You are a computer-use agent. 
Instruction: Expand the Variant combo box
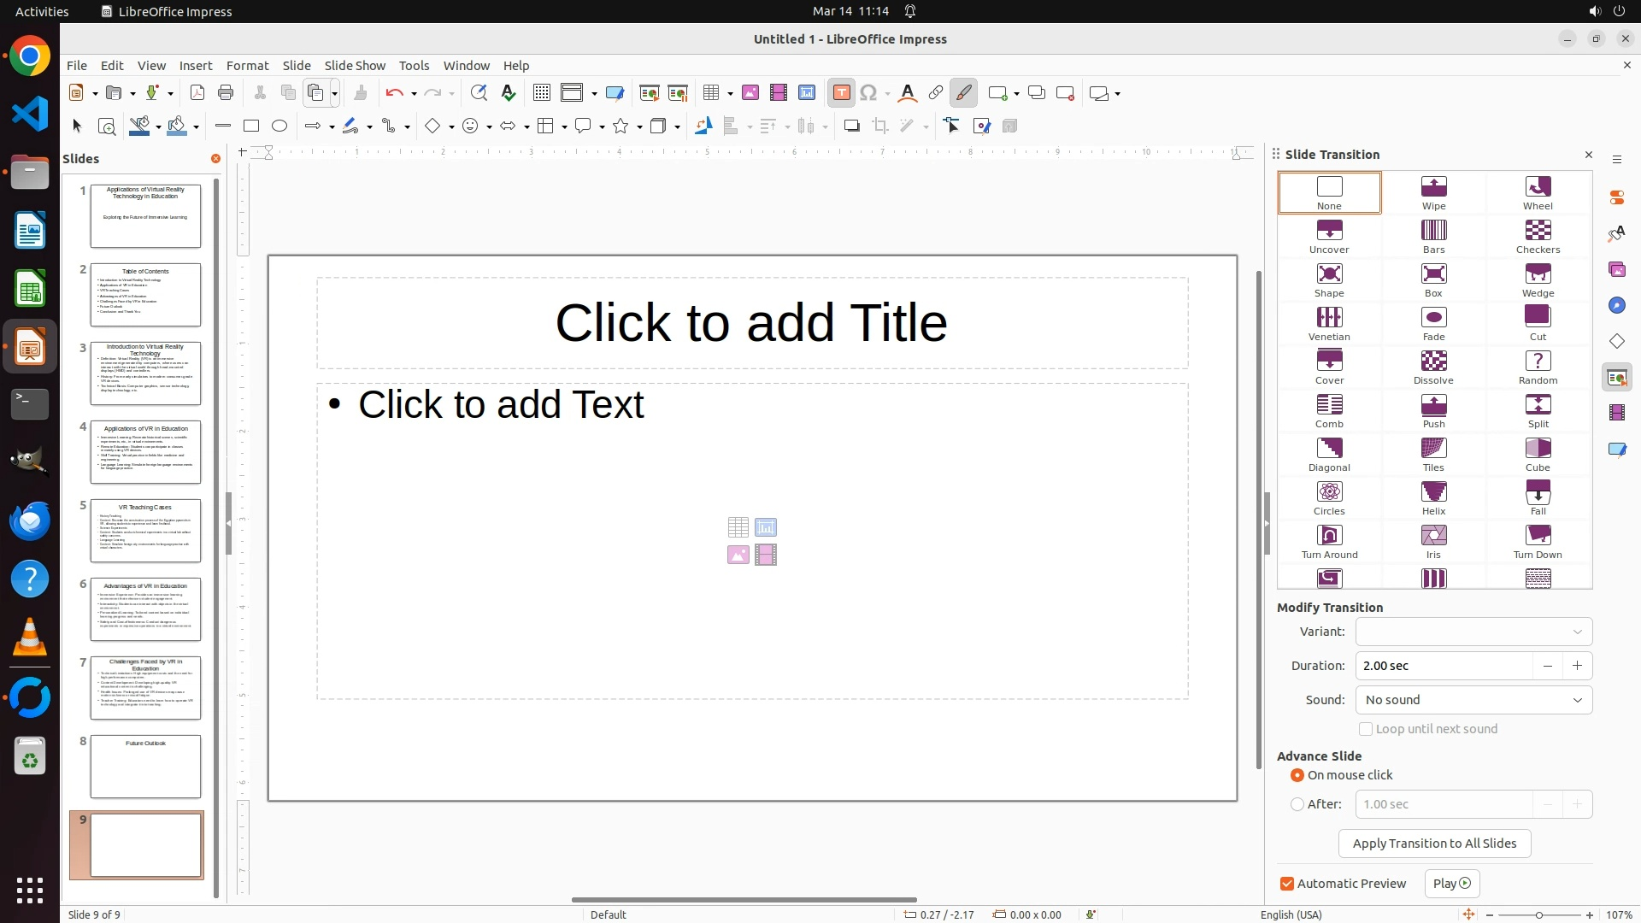click(x=1473, y=632)
